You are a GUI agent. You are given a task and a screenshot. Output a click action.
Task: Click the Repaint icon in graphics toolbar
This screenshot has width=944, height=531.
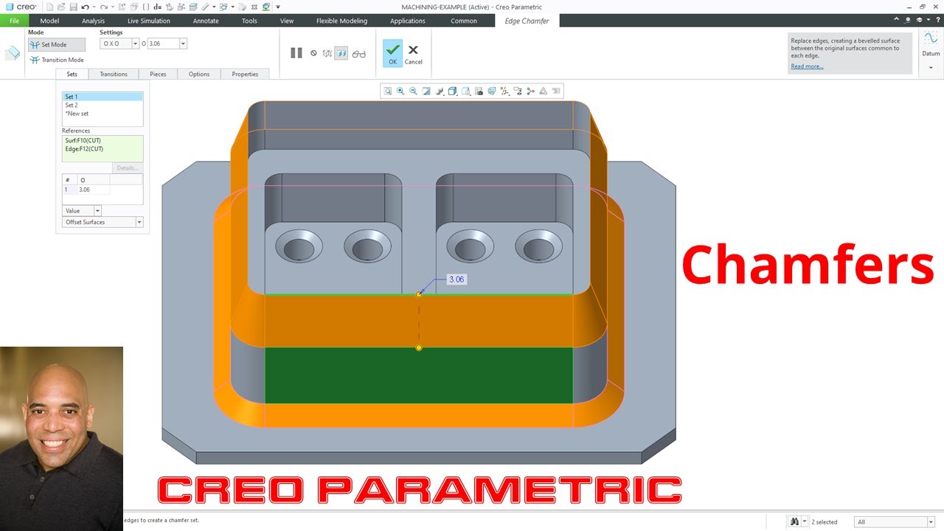point(426,91)
